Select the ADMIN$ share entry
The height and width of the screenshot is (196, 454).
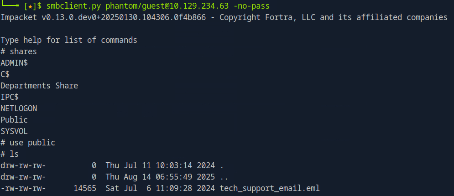pos(14,63)
